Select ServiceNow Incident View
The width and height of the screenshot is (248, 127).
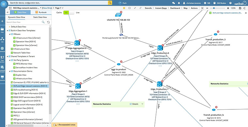[x=26, y=68]
